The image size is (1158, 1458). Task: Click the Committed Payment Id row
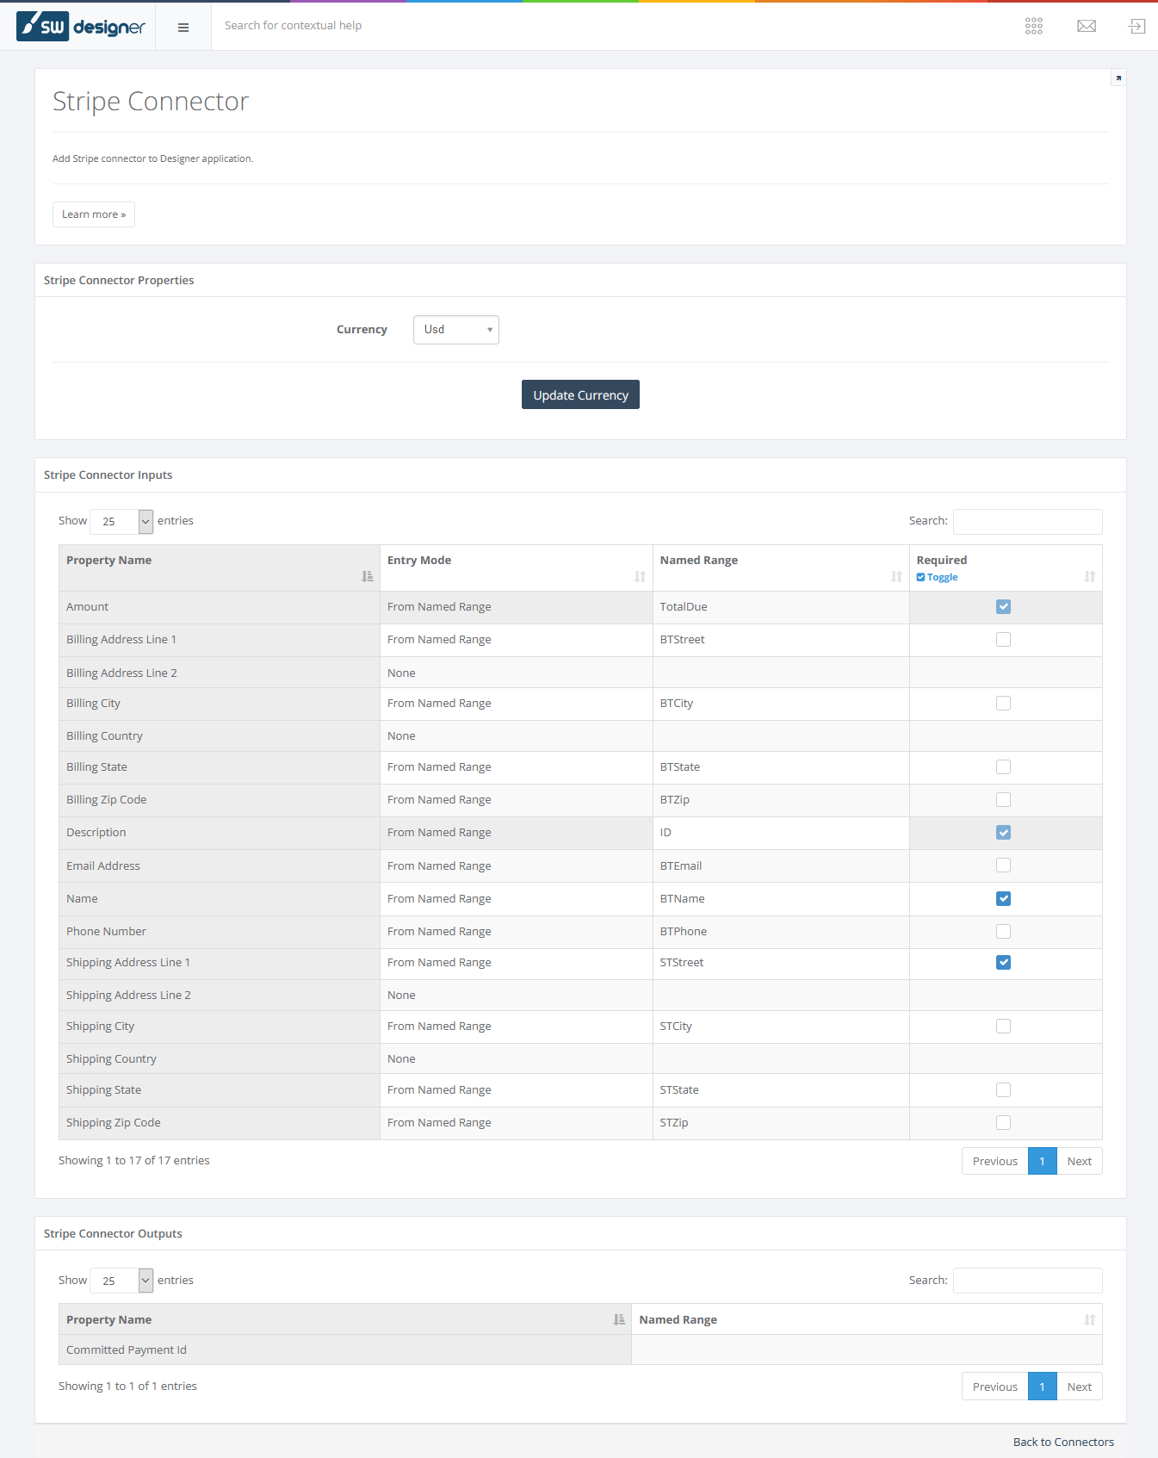pyautogui.click(x=580, y=1349)
